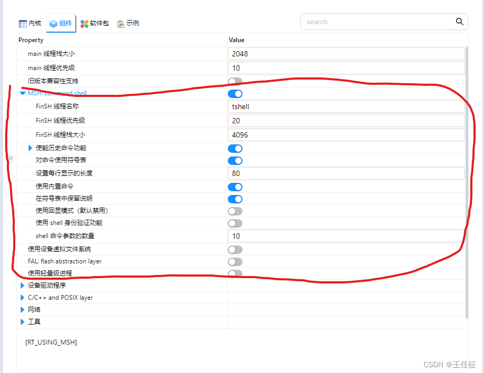
Task: Expand the 使能历史命令功能 node
Action: coord(30,148)
